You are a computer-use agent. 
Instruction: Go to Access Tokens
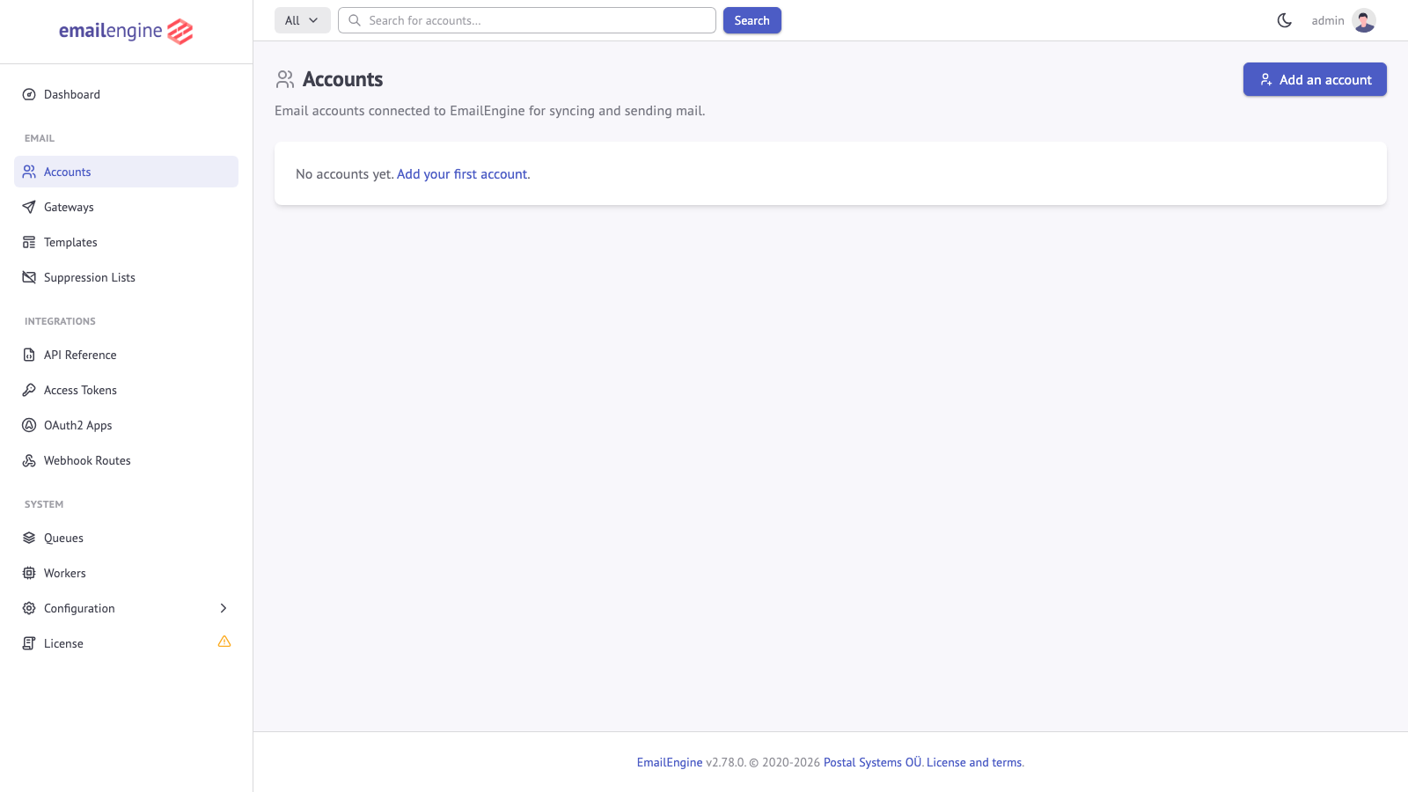click(x=126, y=390)
